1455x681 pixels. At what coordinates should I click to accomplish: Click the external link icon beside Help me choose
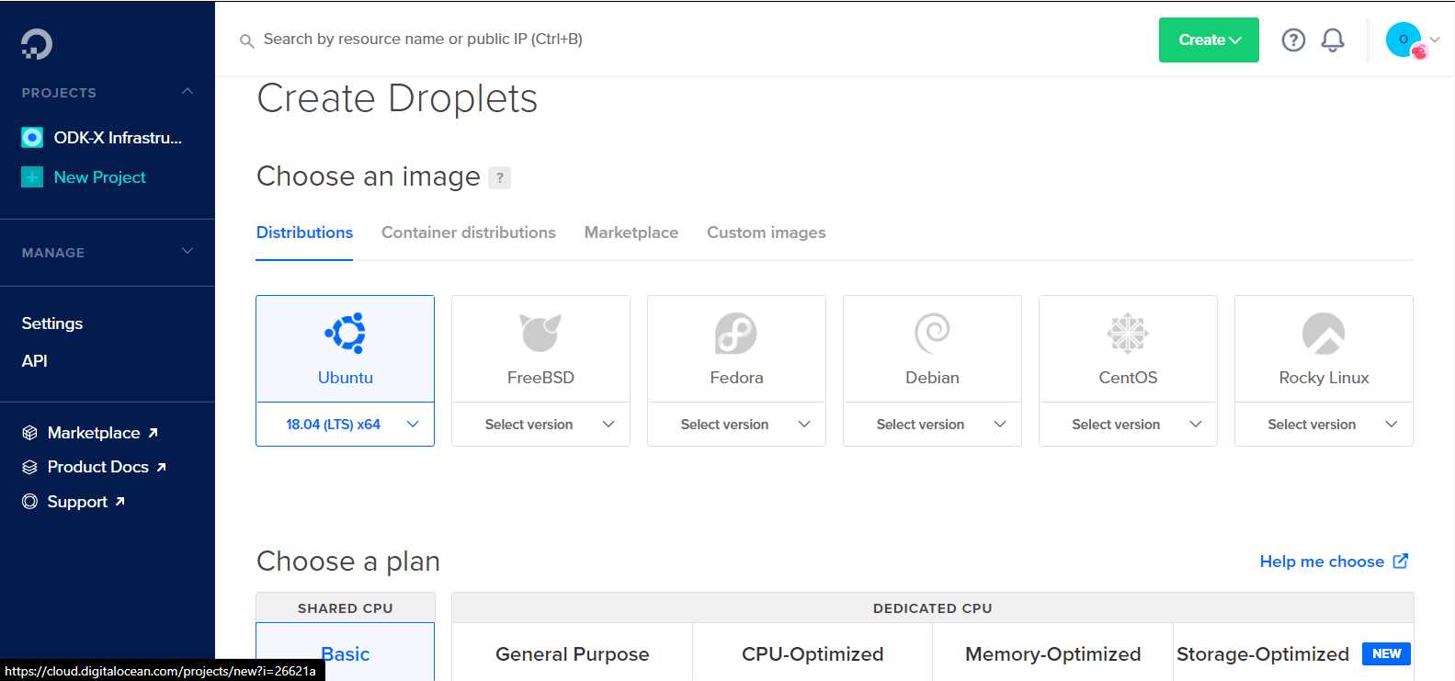tap(1401, 562)
